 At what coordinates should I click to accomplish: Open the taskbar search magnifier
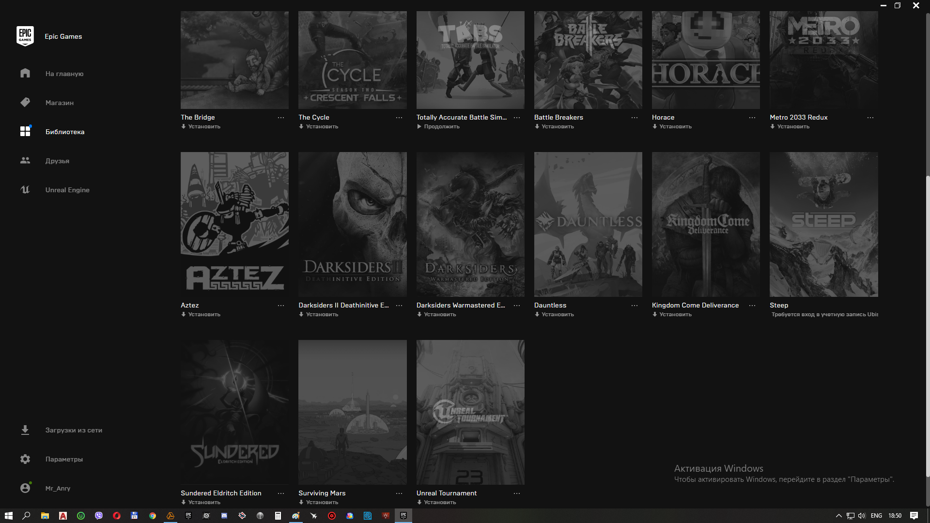(26, 516)
